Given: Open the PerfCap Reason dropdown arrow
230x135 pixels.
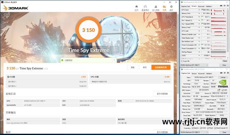Looking at the screenshot, I should [x=199, y=52].
